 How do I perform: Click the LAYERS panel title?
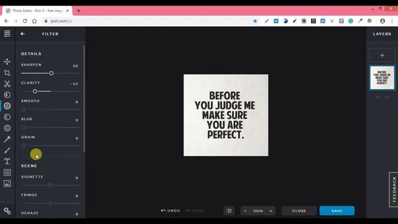382,34
